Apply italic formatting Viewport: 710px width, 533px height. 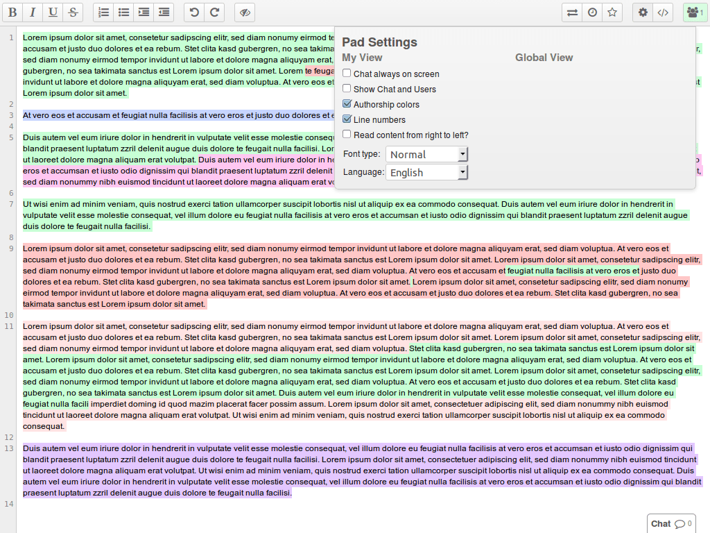[x=33, y=12]
